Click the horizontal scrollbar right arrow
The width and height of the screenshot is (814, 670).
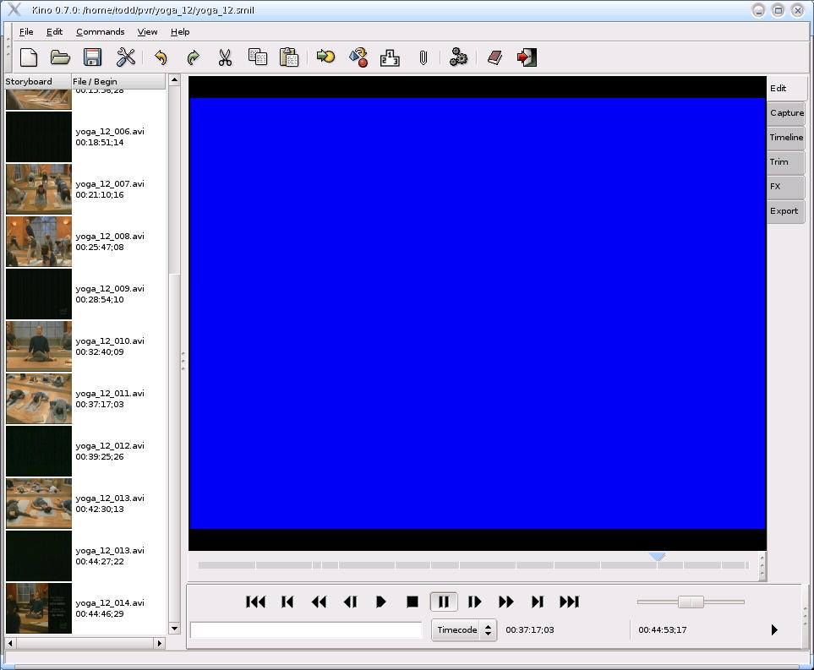coord(160,643)
